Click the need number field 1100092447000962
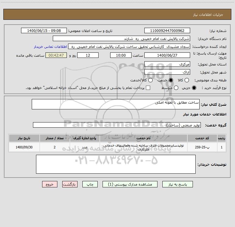235x227 pixels. (x=167, y=30)
